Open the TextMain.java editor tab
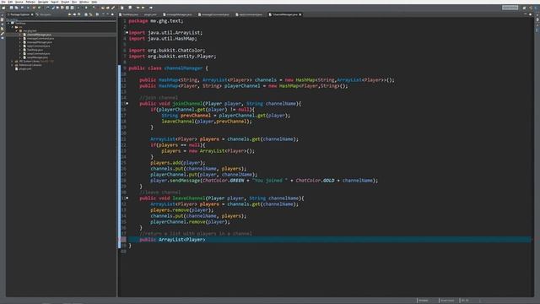The image size is (540, 304). (x=129, y=14)
